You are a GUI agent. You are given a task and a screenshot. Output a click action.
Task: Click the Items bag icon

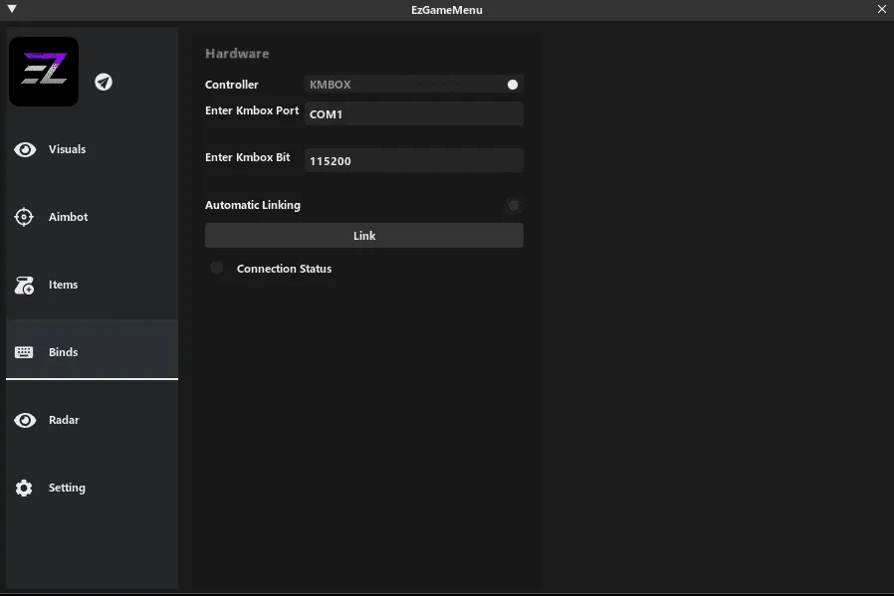25,286
